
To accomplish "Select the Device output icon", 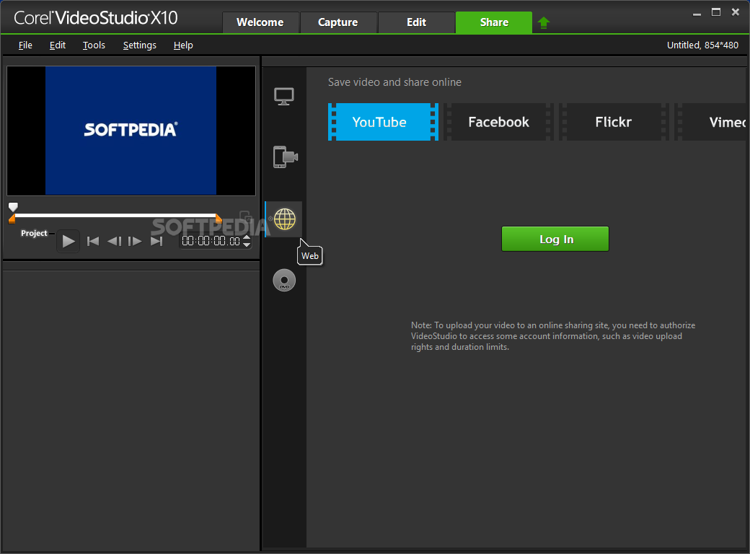I will (x=285, y=157).
